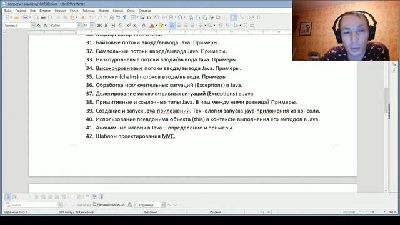Apply the yellow highlighting color
Image resolution: width=400 pixels, height=225 pixels.
click(x=161, y=26)
